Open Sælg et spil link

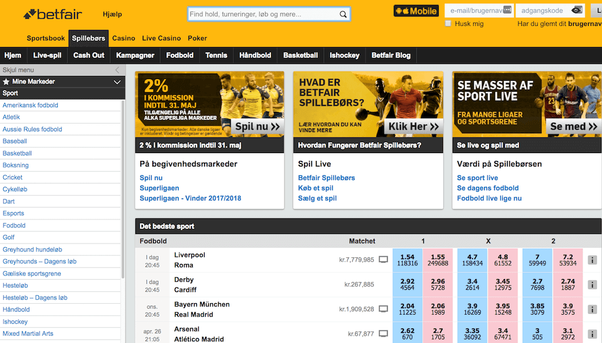tap(317, 198)
